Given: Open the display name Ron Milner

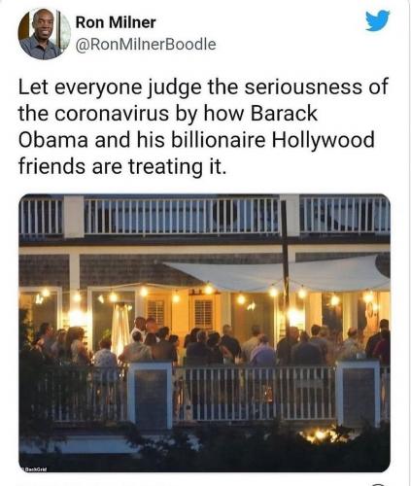Looking at the screenshot, I should (116, 22).
